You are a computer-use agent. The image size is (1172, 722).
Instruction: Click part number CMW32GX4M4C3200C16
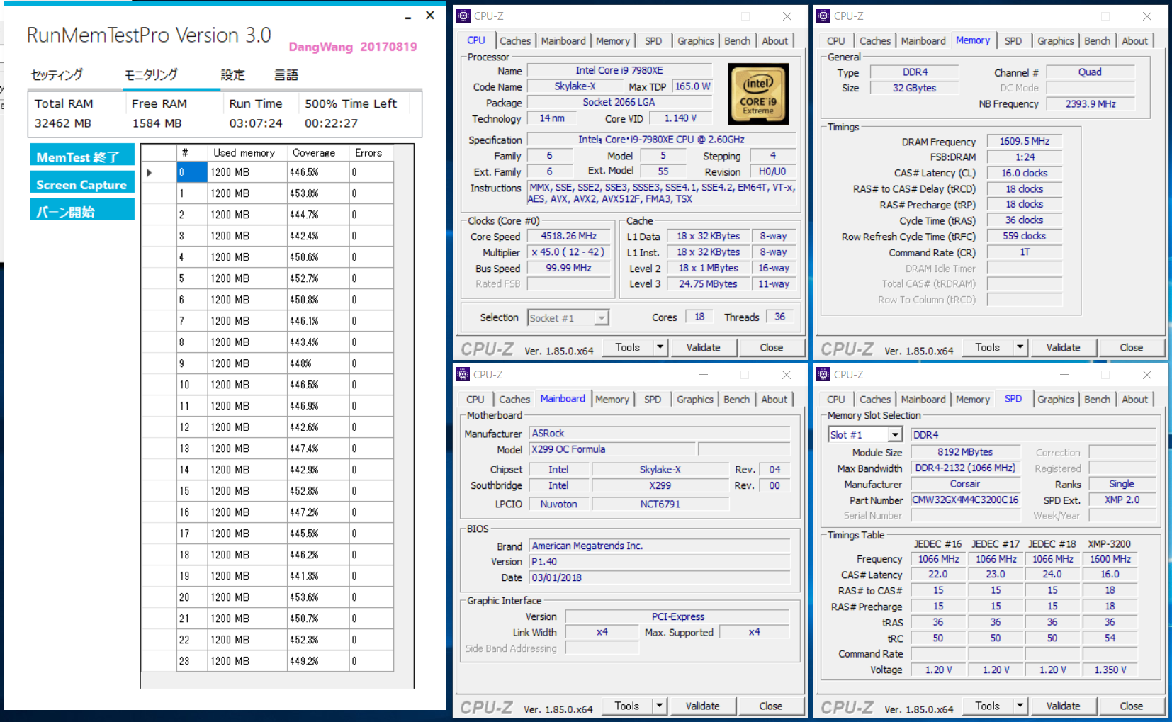[x=965, y=500]
